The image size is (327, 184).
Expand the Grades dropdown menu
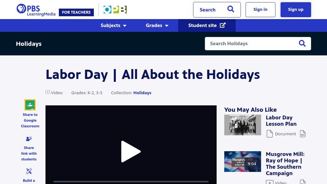click(157, 25)
